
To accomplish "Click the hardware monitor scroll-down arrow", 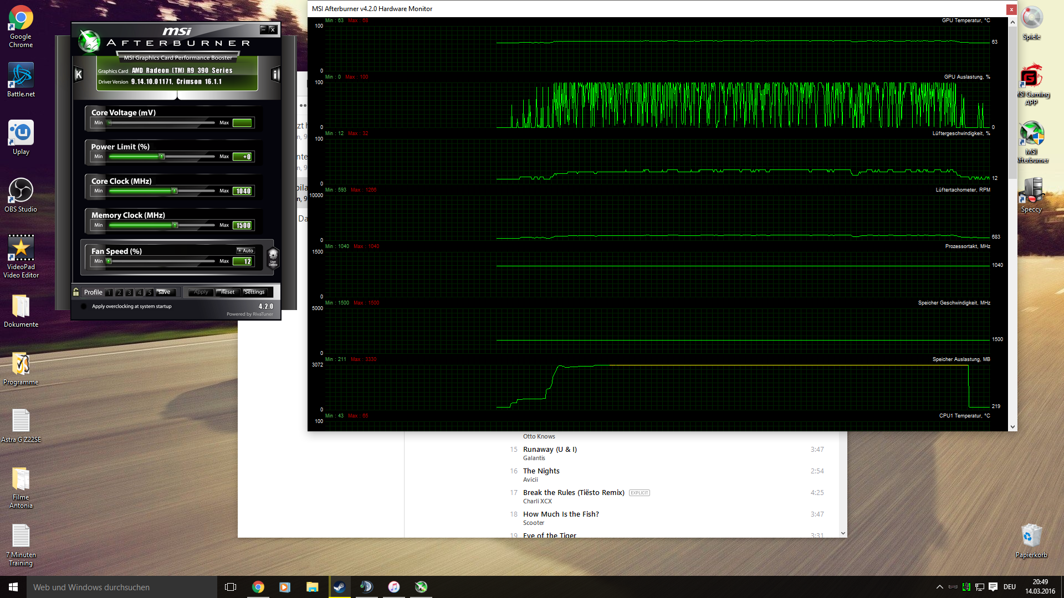I will [x=1012, y=426].
